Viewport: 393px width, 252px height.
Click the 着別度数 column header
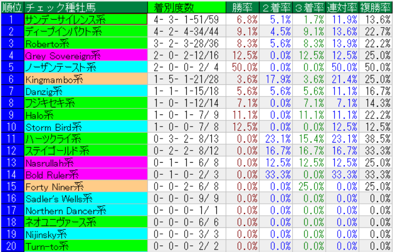click(x=187, y=7)
